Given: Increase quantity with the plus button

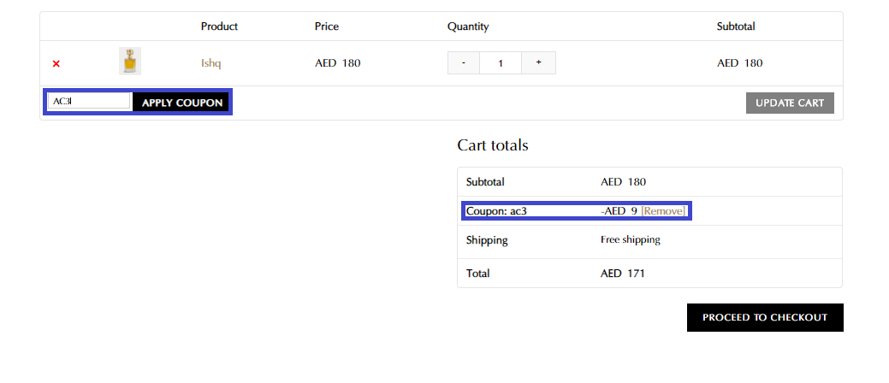Looking at the screenshot, I should coord(538,62).
